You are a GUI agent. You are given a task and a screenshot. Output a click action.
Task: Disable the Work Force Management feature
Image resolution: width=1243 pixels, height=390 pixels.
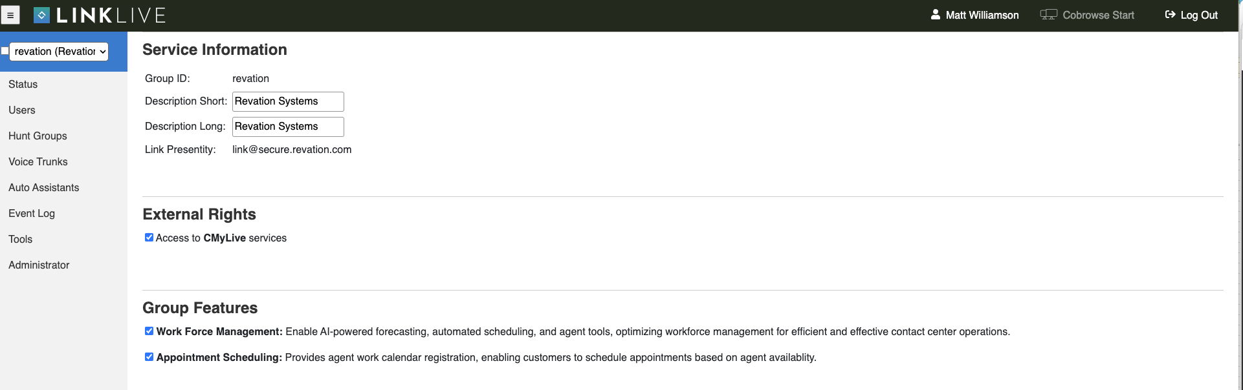(149, 331)
